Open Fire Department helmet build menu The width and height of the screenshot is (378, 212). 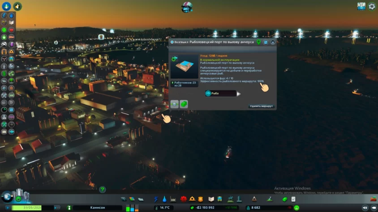(192, 199)
